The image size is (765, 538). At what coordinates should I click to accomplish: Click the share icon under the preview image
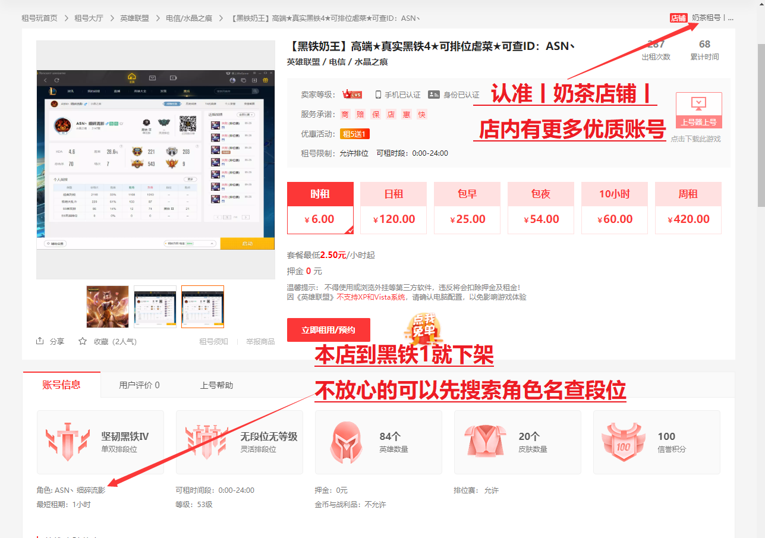[x=40, y=341]
